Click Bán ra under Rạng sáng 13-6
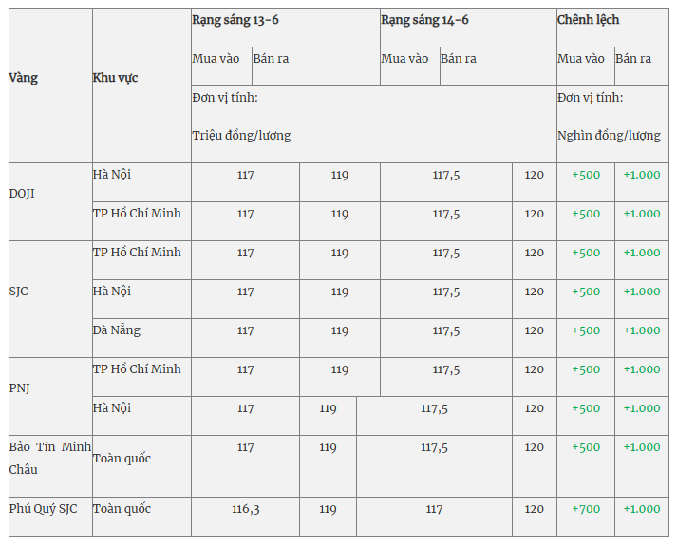This screenshot has width=677, height=547. (271, 59)
